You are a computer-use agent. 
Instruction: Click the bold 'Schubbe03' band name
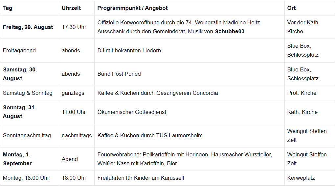click(x=230, y=32)
